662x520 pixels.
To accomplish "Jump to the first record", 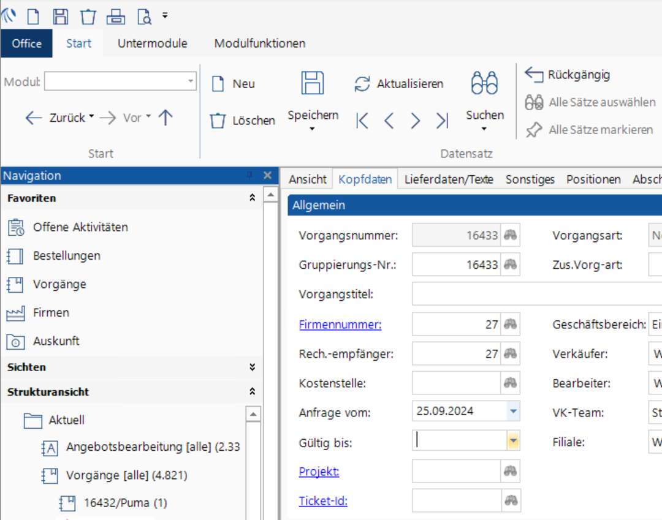I will (362, 121).
